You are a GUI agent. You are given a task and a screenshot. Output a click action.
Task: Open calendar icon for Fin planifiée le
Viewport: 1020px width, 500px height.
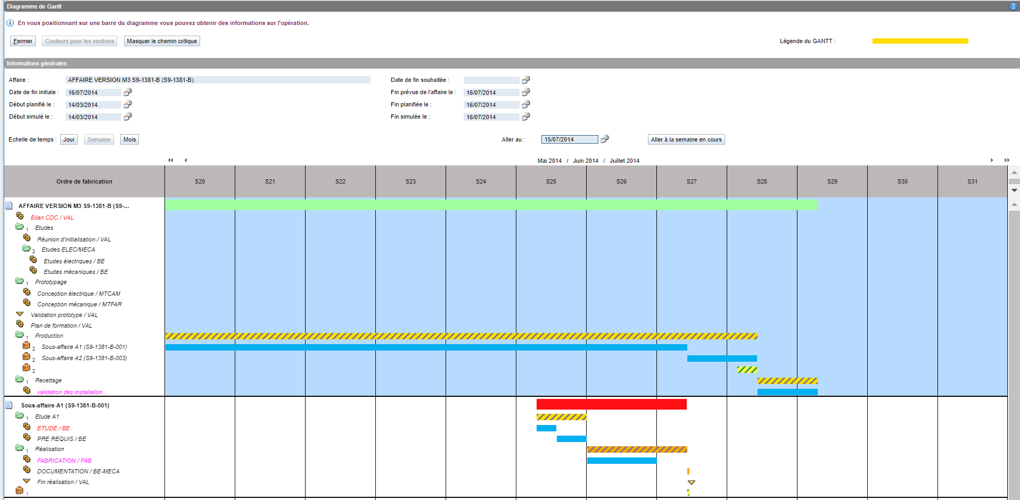(x=526, y=104)
